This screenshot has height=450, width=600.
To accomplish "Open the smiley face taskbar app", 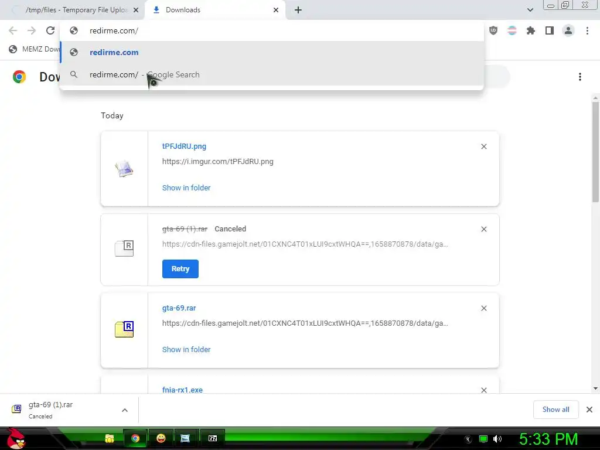I will pyautogui.click(x=161, y=438).
